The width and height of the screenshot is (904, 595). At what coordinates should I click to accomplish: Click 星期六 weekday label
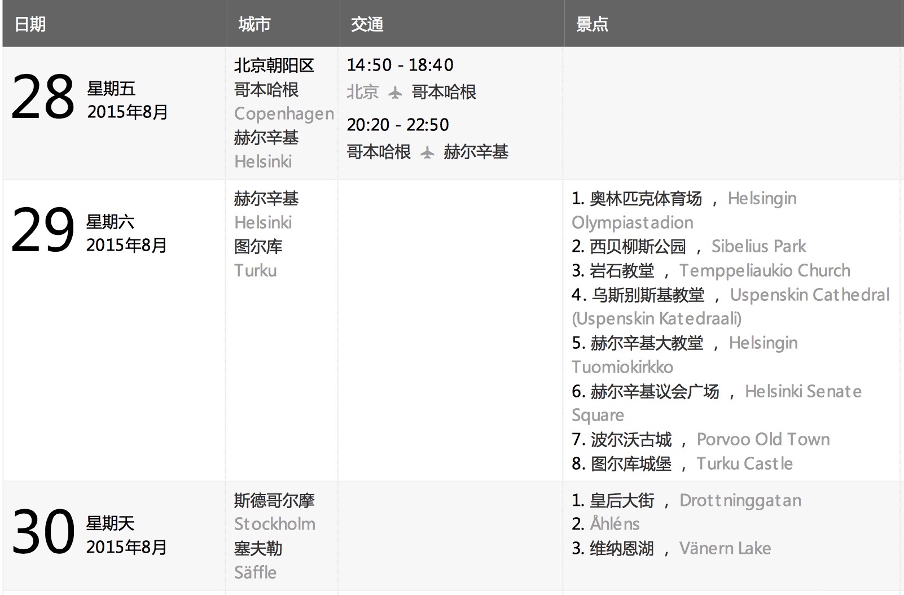click(x=111, y=222)
